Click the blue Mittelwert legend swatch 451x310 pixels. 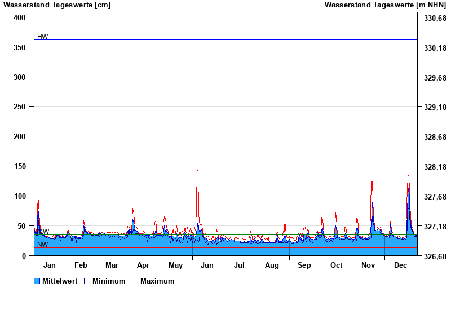(37, 281)
